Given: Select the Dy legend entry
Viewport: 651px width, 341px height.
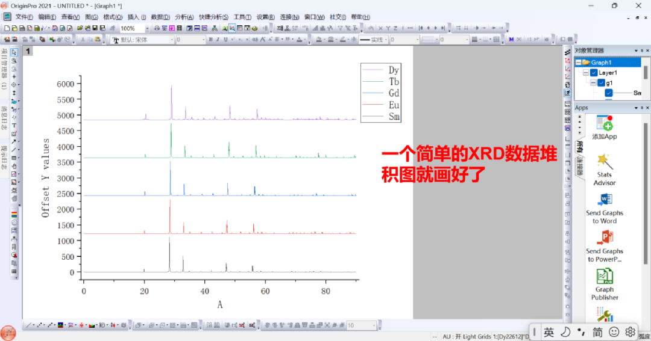Looking at the screenshot, I should click(x=381, y=70).
